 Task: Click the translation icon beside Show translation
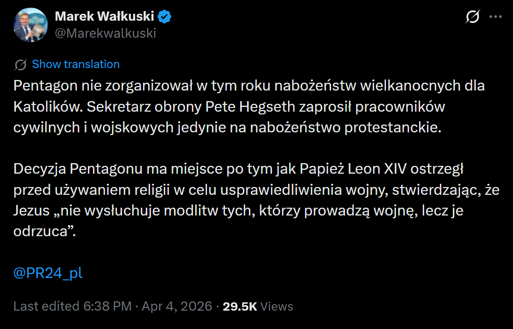tap(20, 64)
